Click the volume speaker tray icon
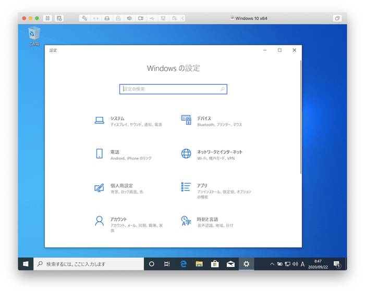The image size is (365, 294). (x=295, y=264)
